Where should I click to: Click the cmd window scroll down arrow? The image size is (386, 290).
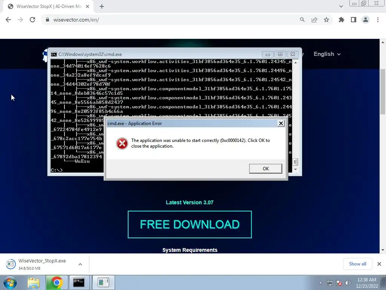[296, 170]
